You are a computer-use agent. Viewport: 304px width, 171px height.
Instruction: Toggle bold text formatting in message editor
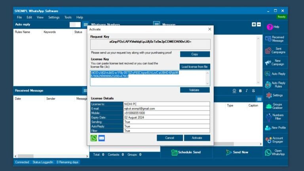click(x=240, y=91)
